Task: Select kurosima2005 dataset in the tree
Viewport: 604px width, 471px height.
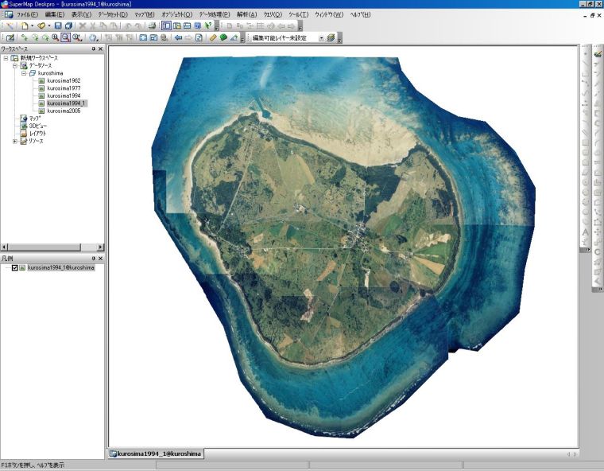Action: (x=64, y=111)
